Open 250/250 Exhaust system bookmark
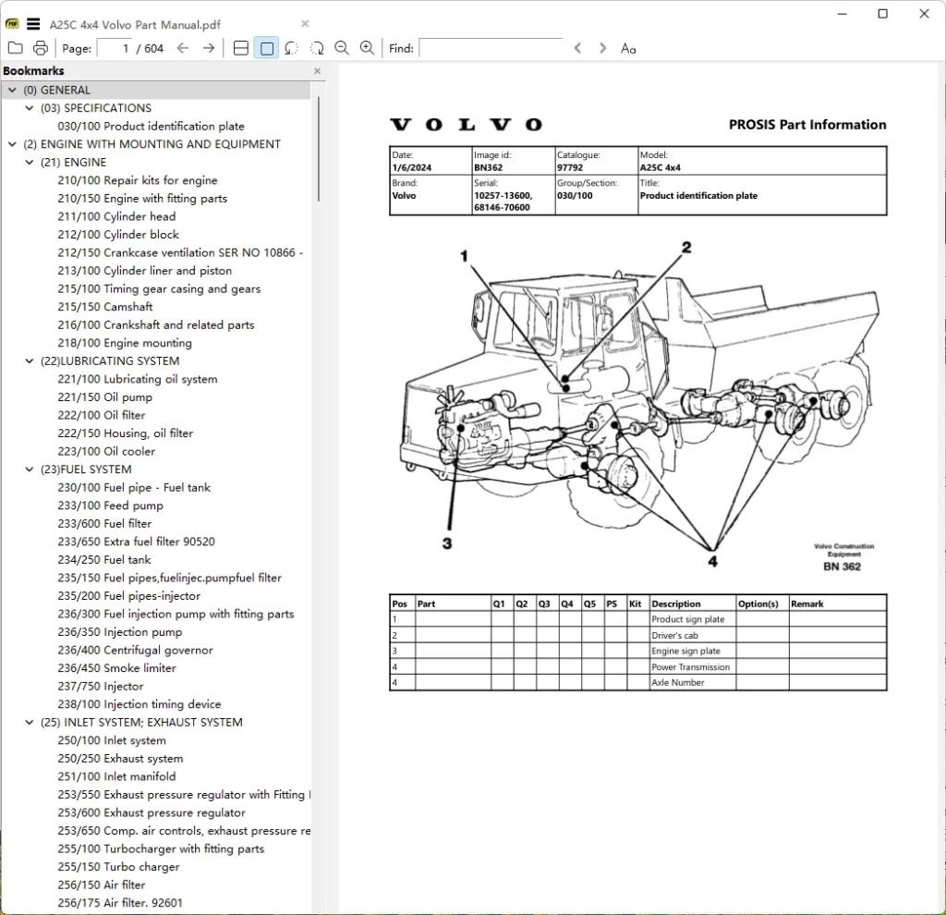Screen dimensions: 946x915 pos(120,758)
